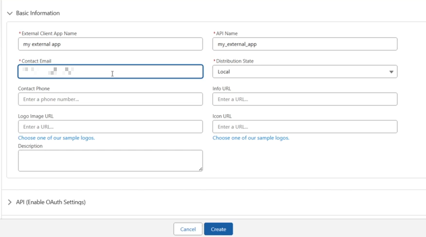Image resolution: width=426 pixels, height=237 pixels.
Task: Collapse the Basic Information chevron icon
Action: 10,13
